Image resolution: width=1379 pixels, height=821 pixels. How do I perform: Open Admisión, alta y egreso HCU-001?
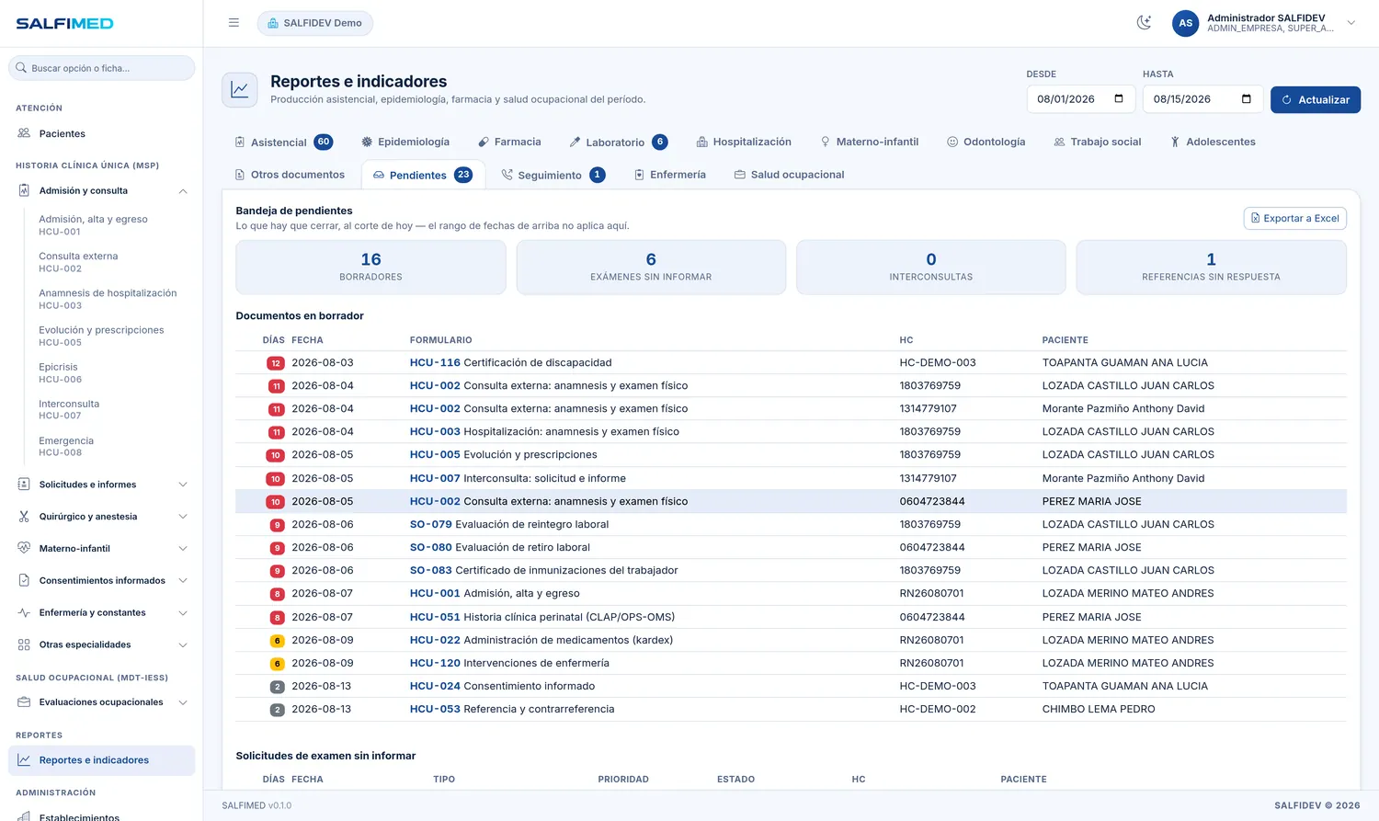109,225
